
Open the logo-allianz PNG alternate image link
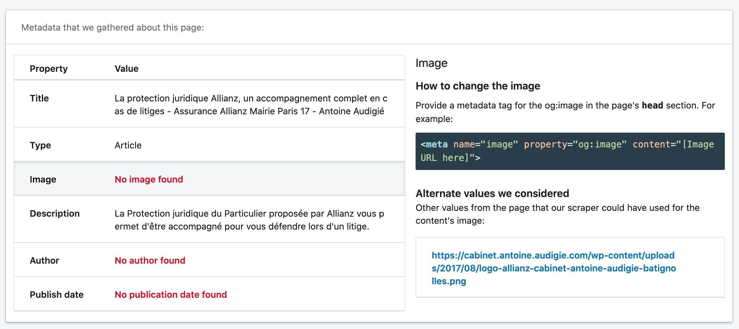point(553,268)
